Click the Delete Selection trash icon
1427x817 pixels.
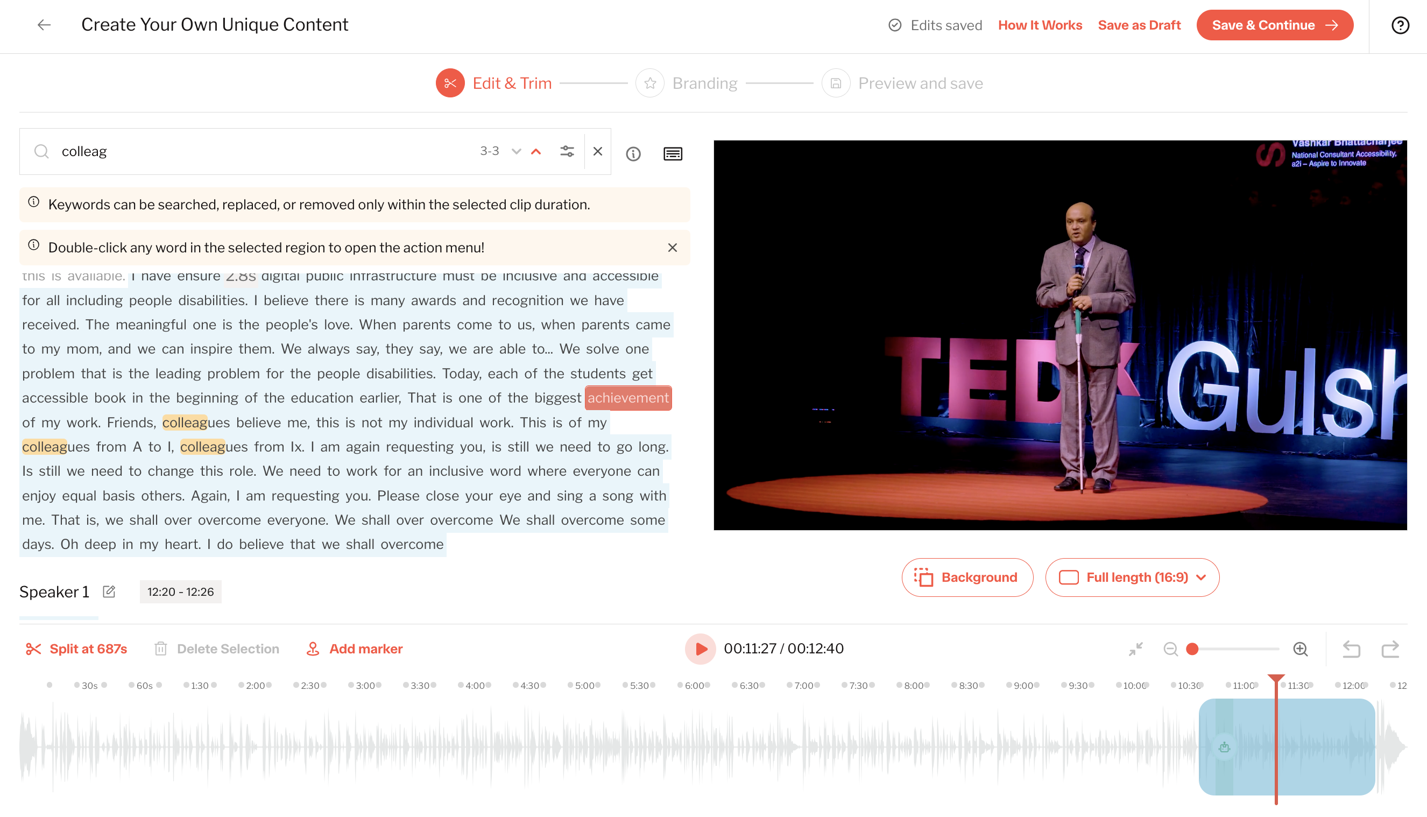[160, 649]
